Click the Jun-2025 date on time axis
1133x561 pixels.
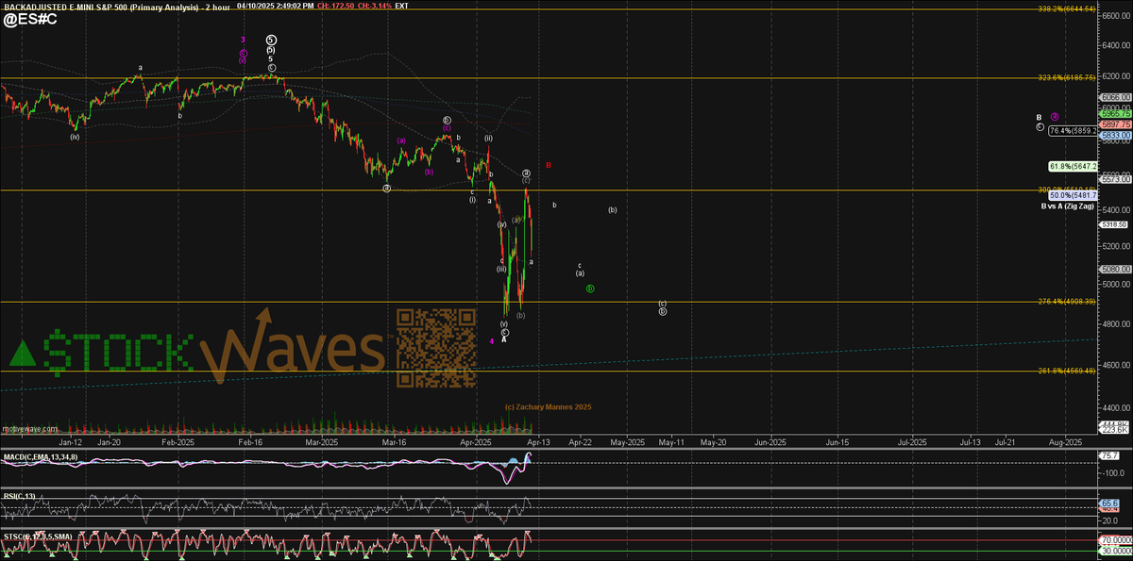pos(770,440)
